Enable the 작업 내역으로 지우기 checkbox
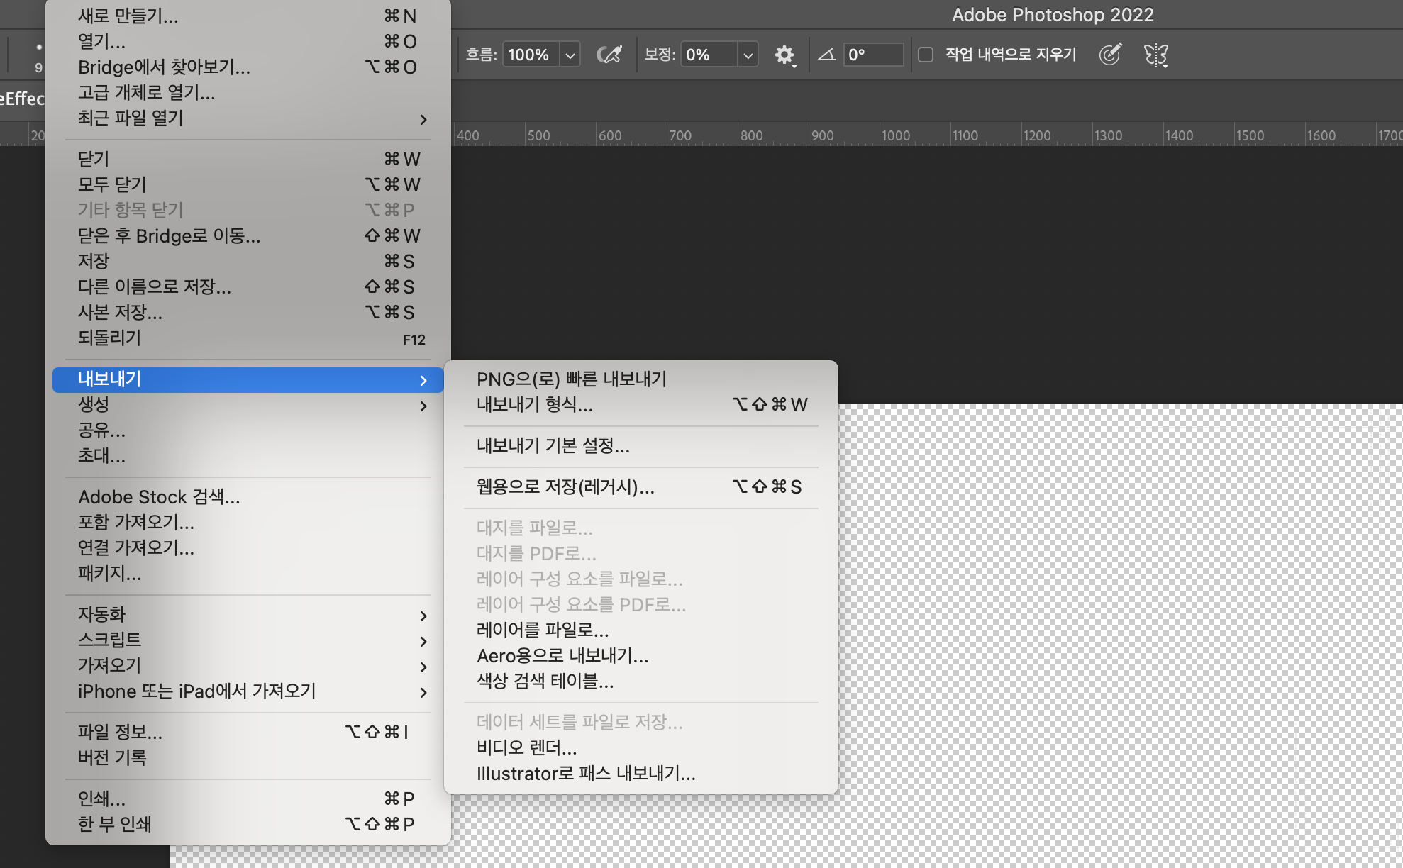This screenshot has width=1403, height=868. pyautogui.click(x=926, y=55)
